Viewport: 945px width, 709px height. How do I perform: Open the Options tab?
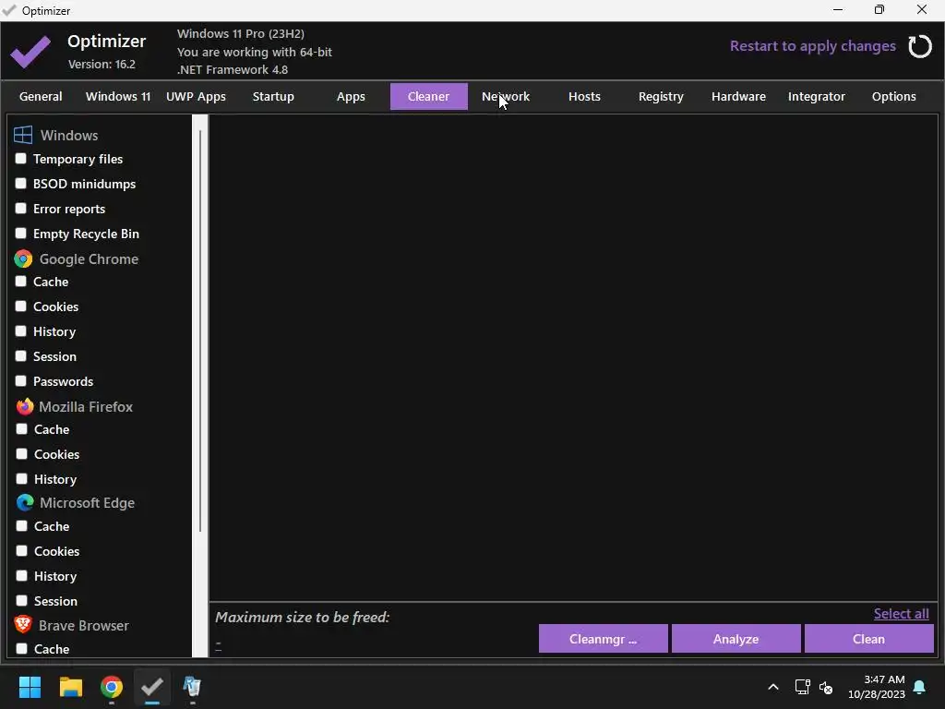[x=893, y=96]
